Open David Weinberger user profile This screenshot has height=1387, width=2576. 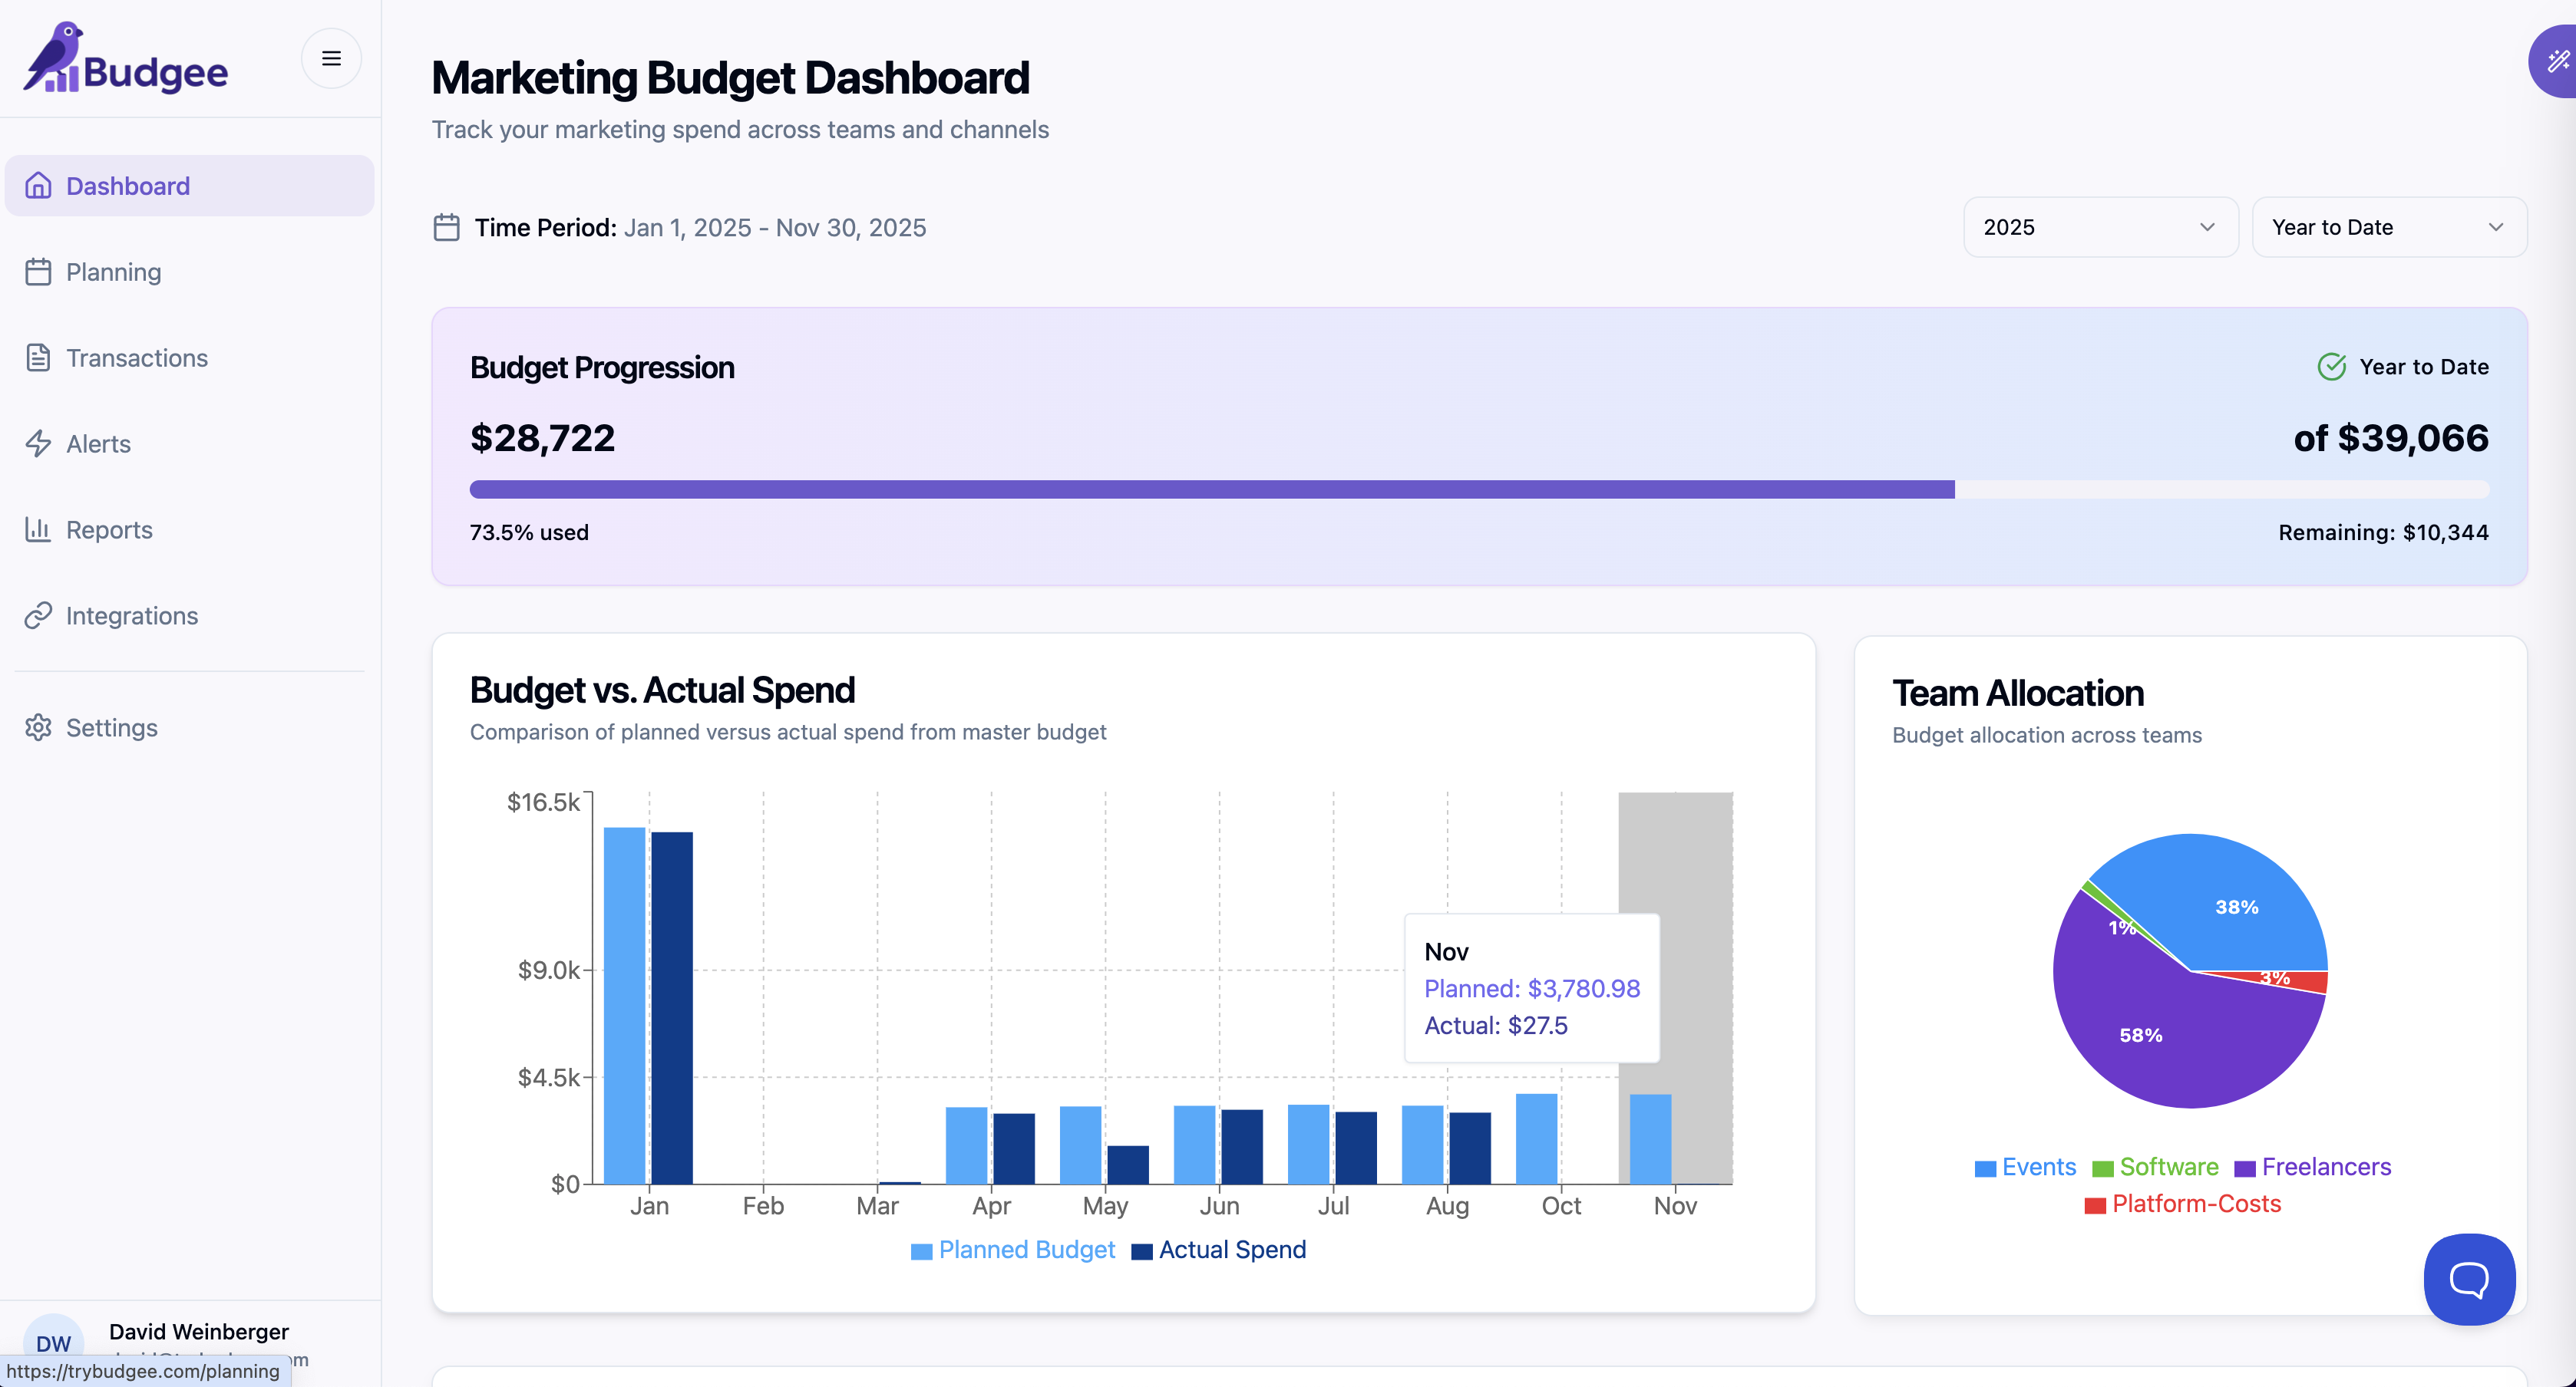198,1332
